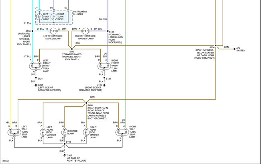The width and height of the screenshot is (261, 164).
Task: Click the DK GRN wire label
Action: [123, 121]
